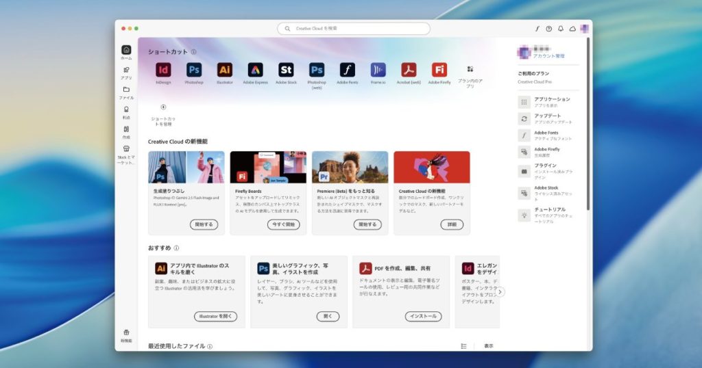Image resolution: width=702 pixels, height=368 pixels.
Task: Click 開始する on the Premiere (Beta) card
Action: [x=367, y=224]
